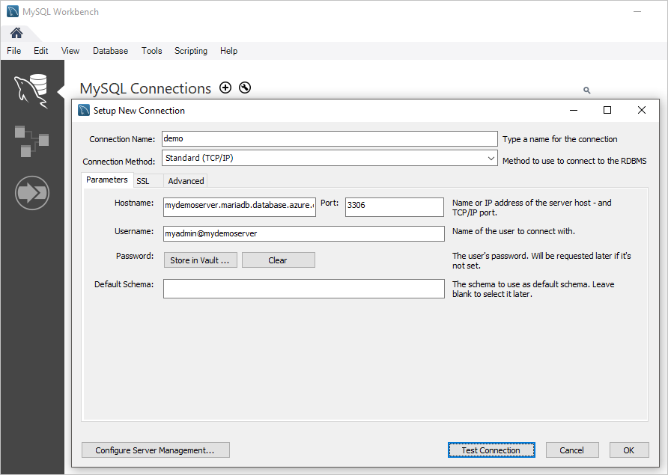Store the password in vault
This screenshot has width=668, height=475.
199,260
